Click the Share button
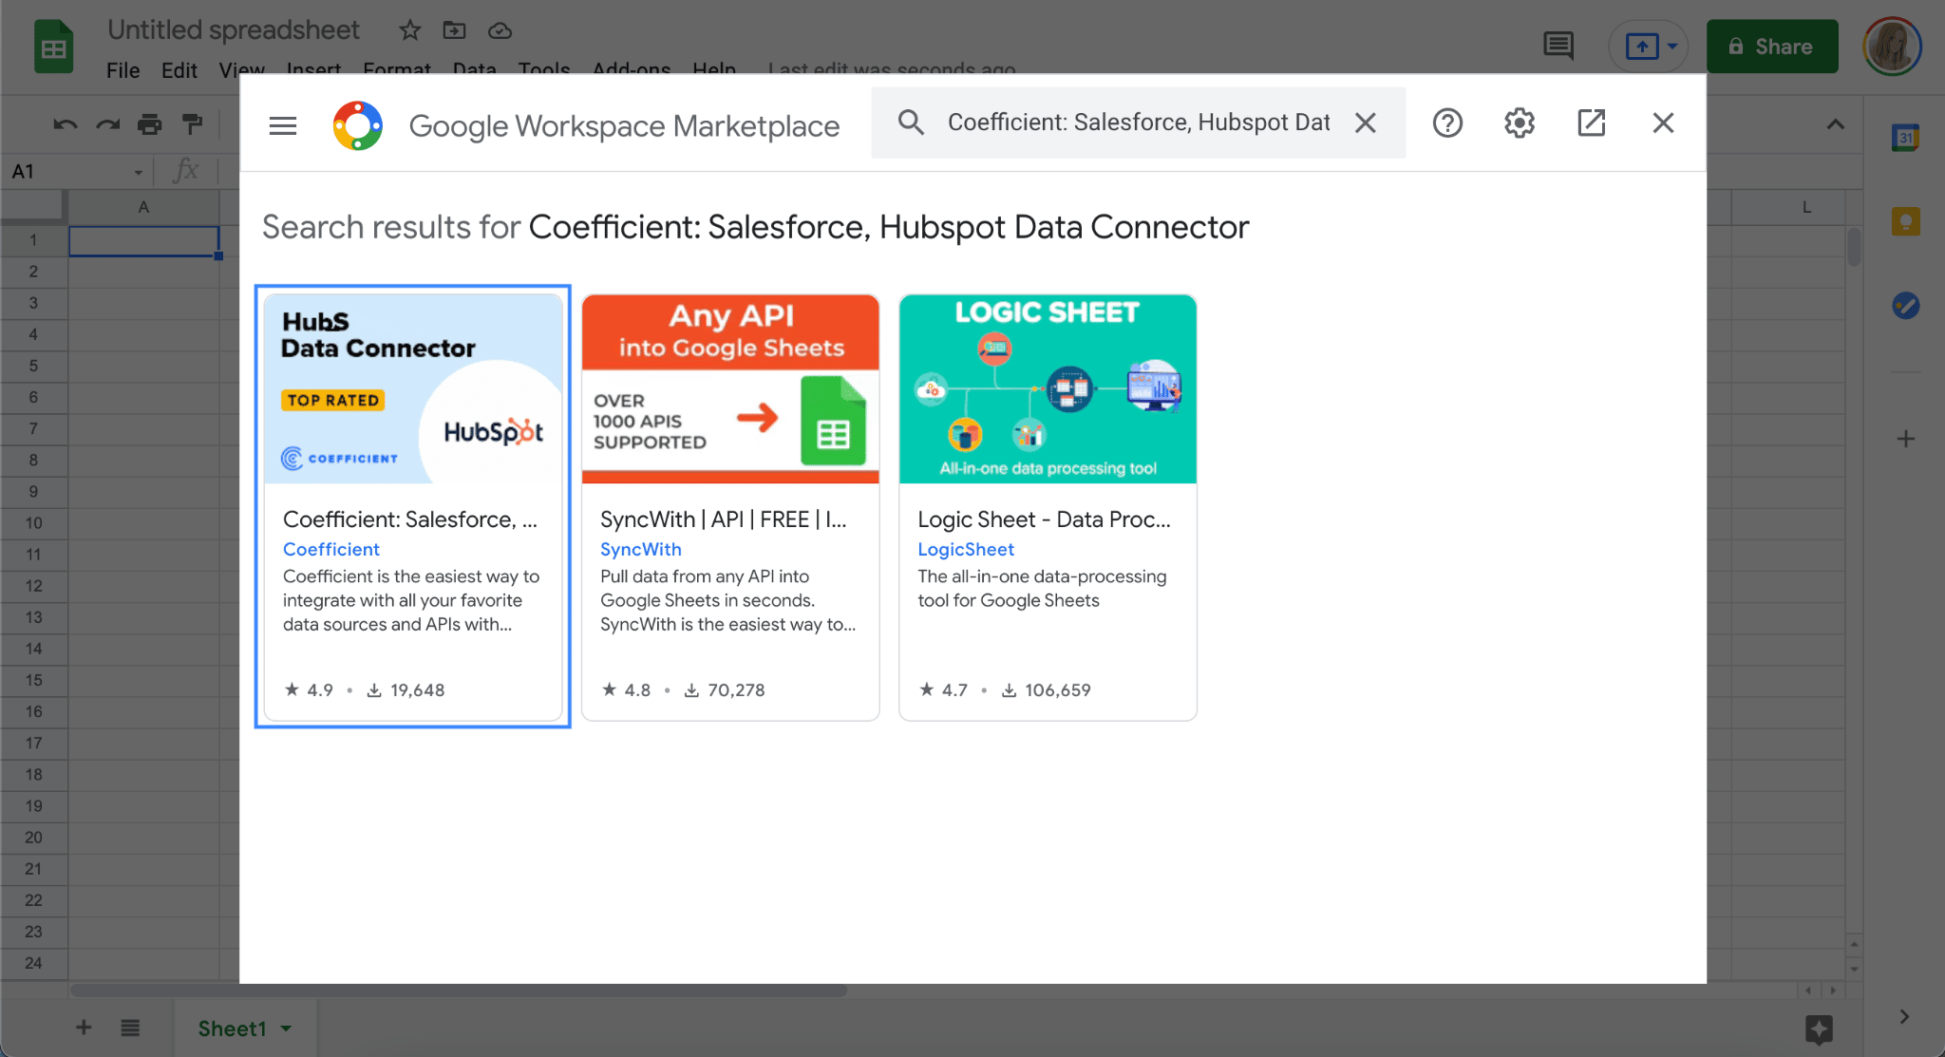This screenshot has width=1945, height=1057. pyautogui.click(x=1772, y=47)
